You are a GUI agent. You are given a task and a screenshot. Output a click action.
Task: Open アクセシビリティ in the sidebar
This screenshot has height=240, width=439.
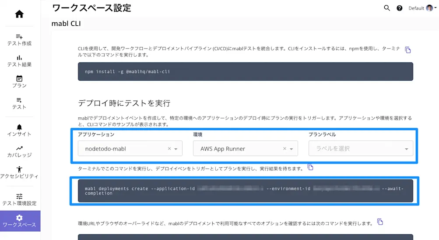[19, 172]
